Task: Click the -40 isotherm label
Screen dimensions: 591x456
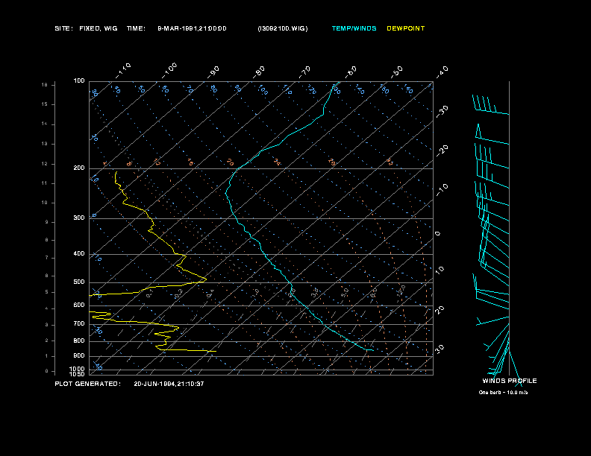Action: coord(442,72)
